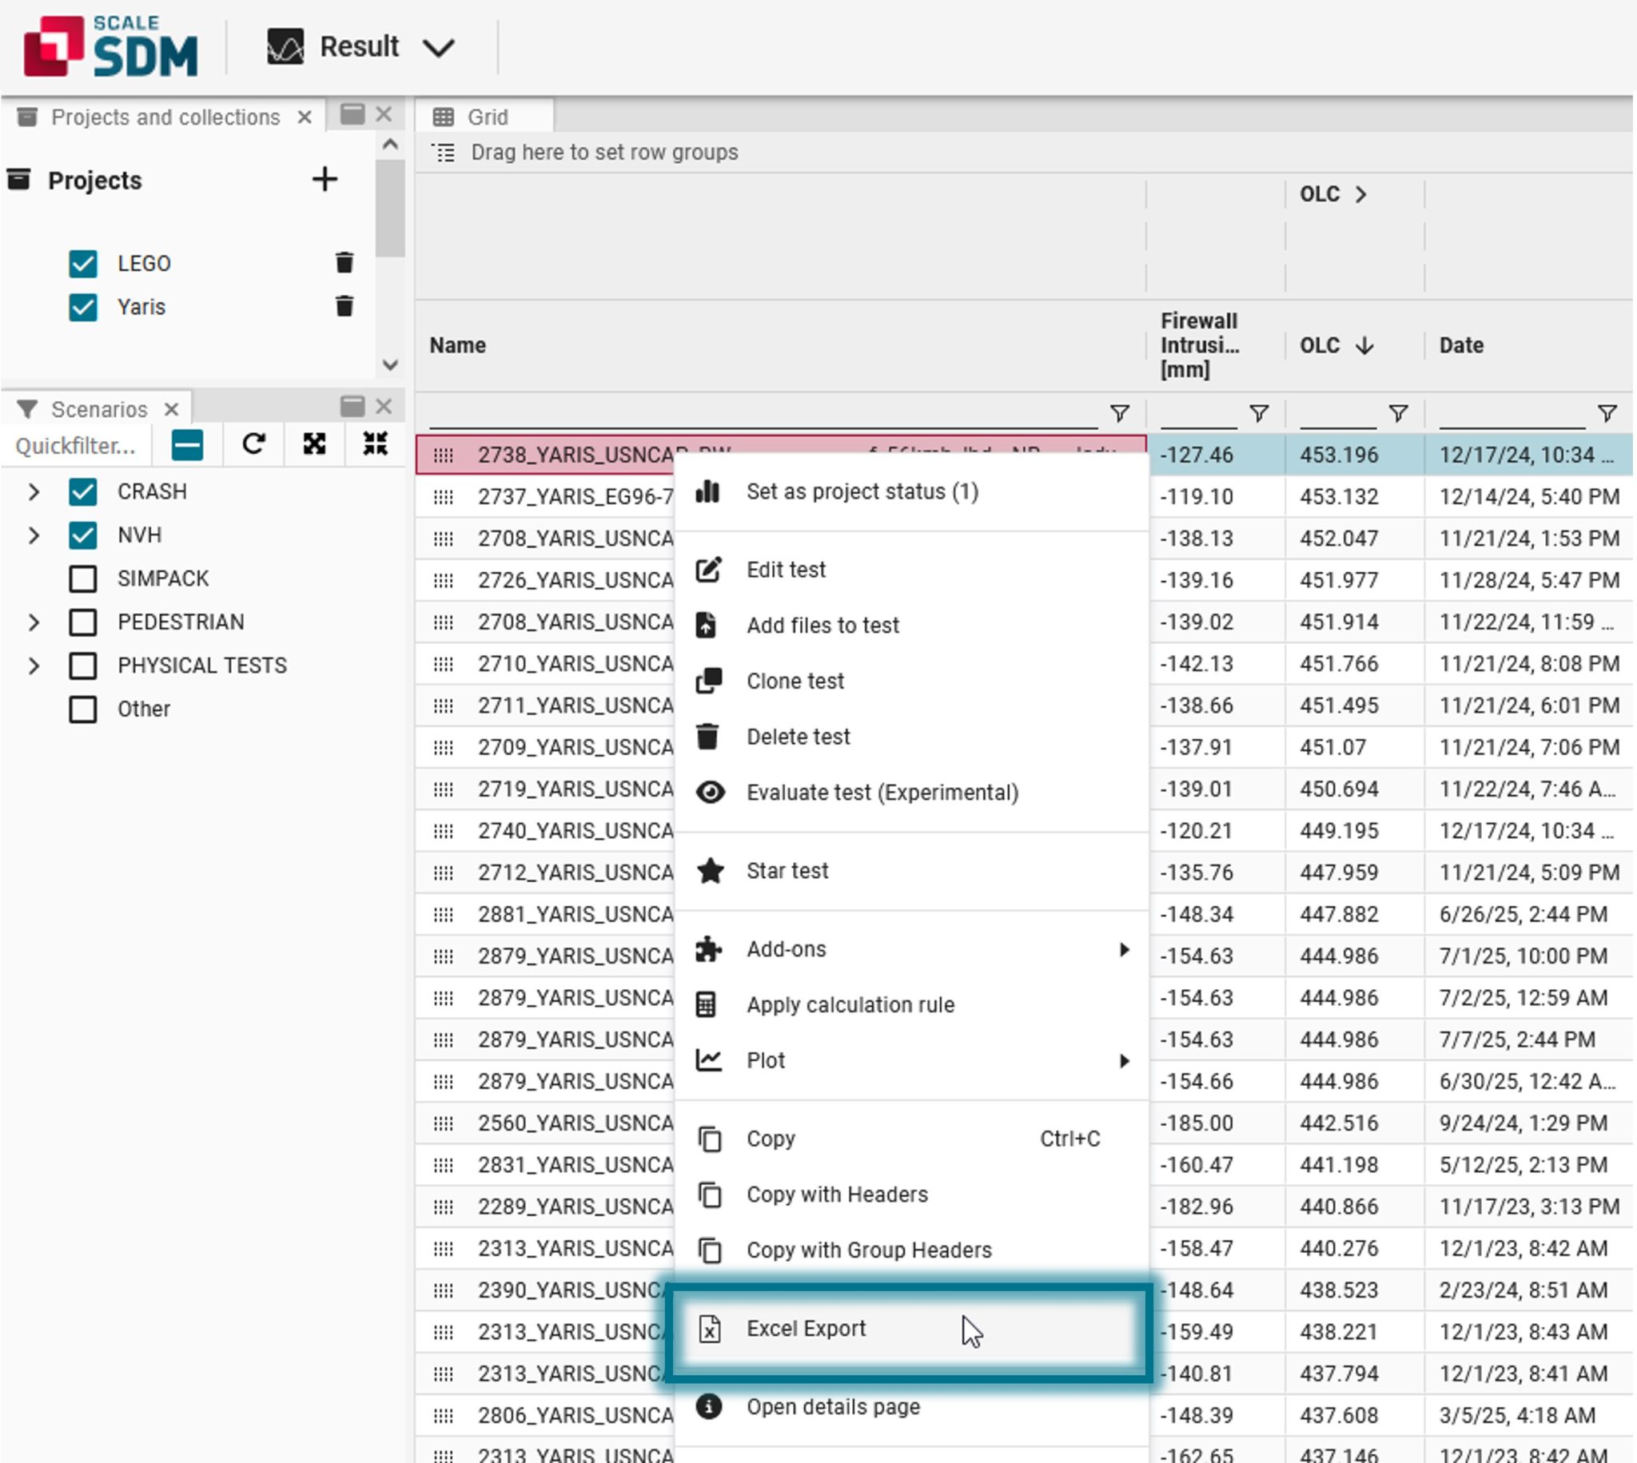
Task: Collapse all scenarios with the collapse icon
Action: (x=375, y=443)
